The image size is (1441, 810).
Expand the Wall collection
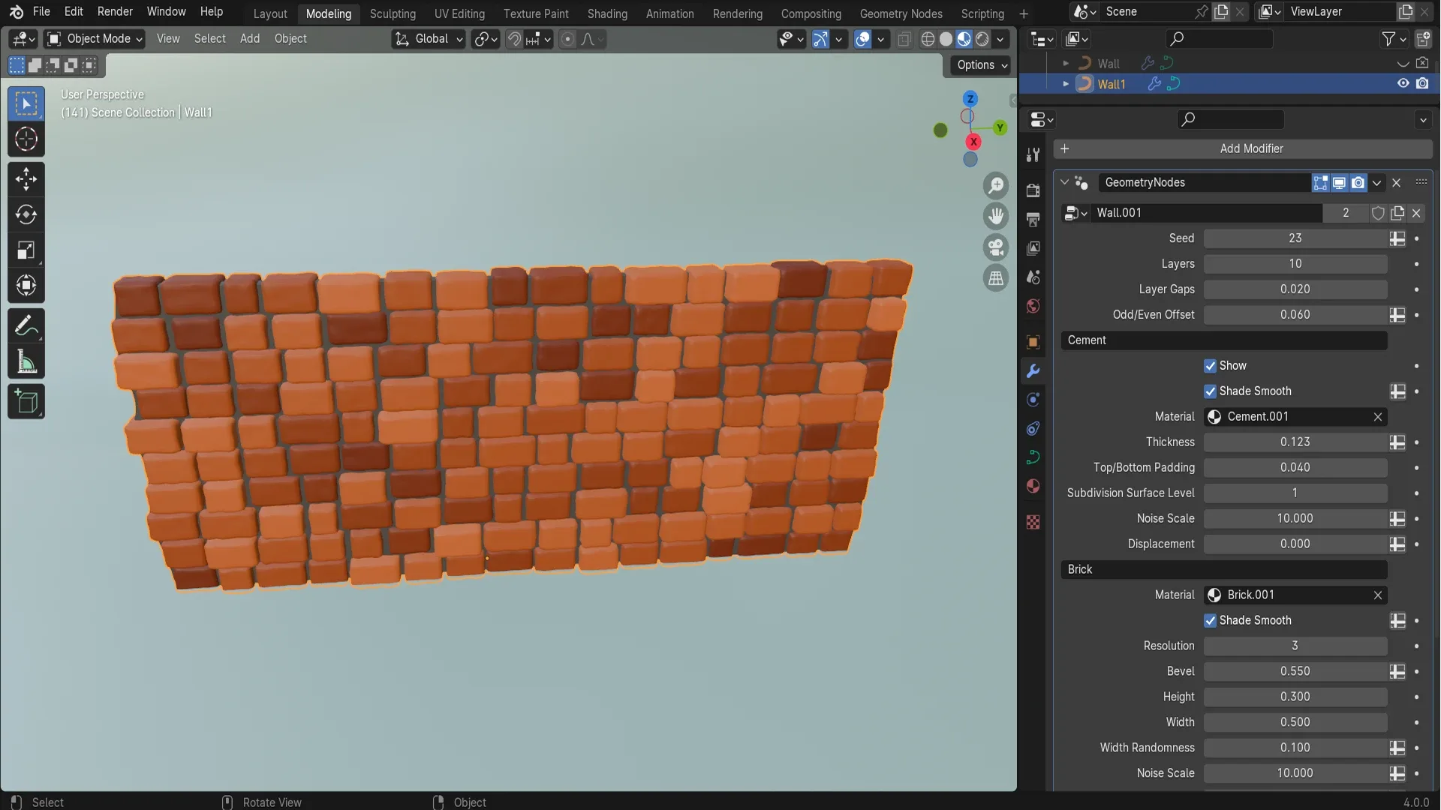(1066, 63)
